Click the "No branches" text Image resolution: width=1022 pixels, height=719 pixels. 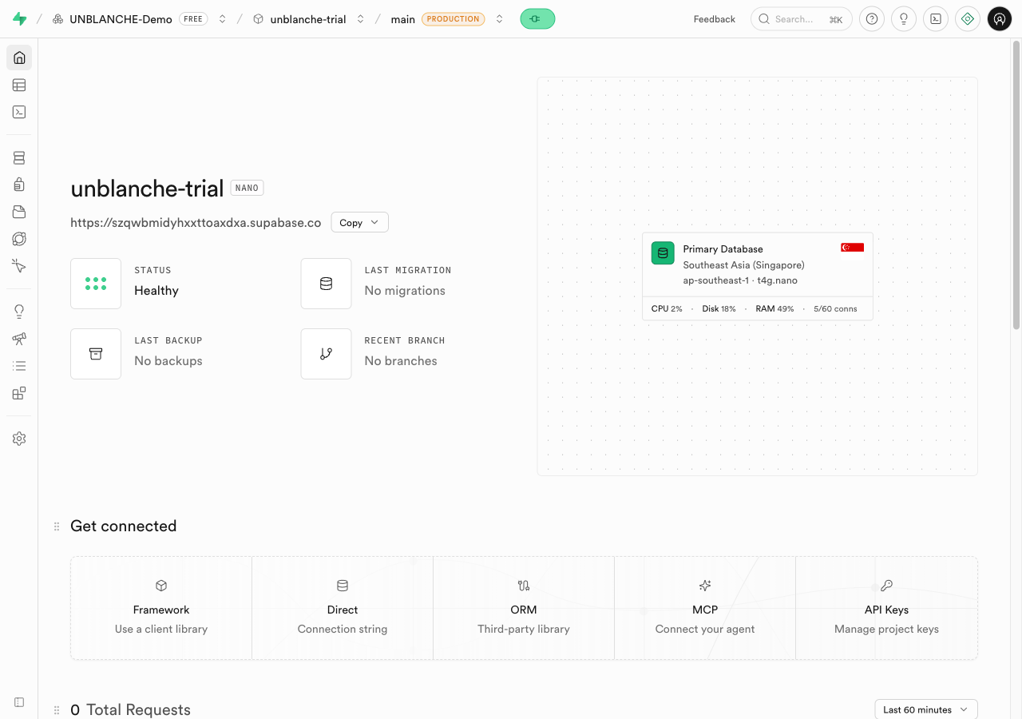[x=401, y=361]
